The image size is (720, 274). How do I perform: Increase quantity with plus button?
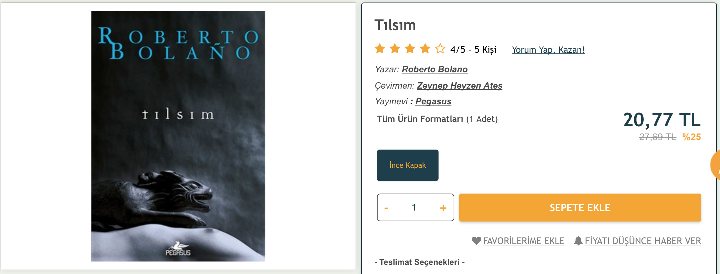click(443, 208)
